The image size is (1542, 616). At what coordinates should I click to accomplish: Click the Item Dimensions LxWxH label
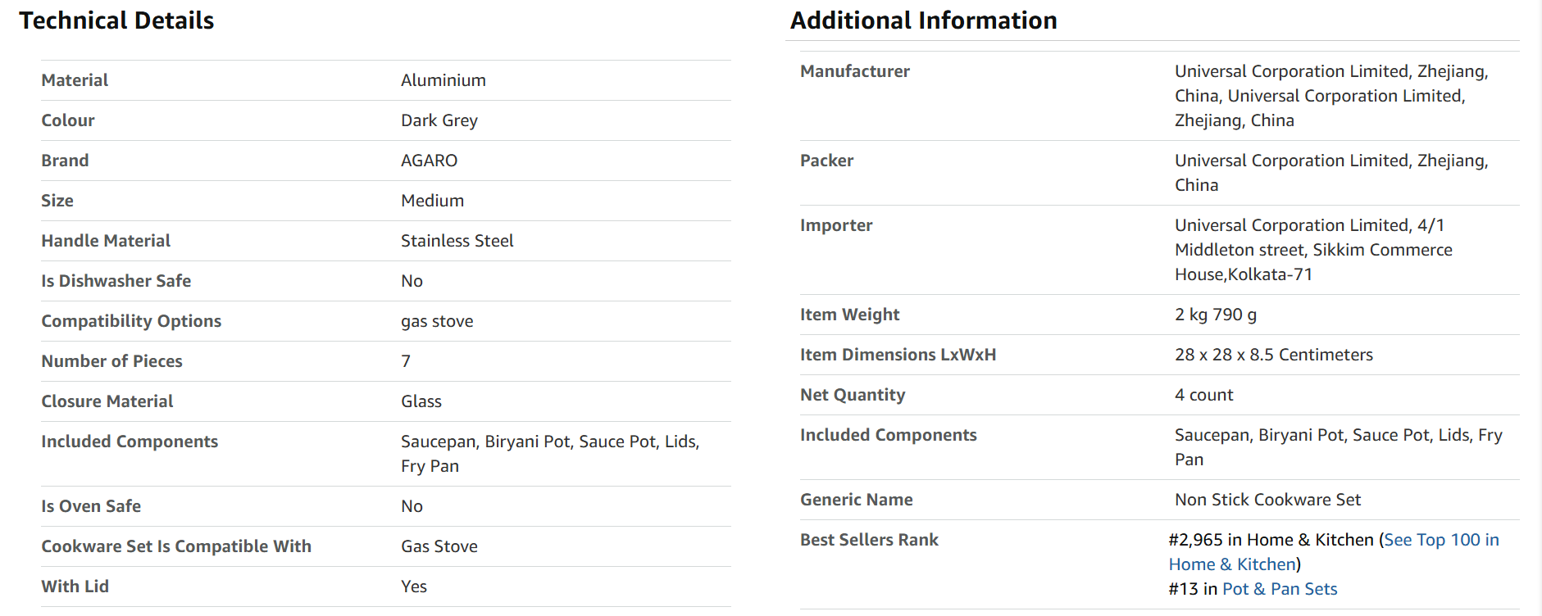898,355
